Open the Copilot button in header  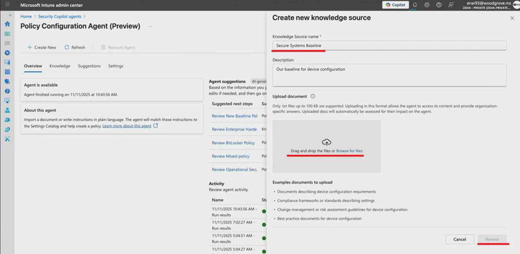pyautogui.click(x=396, y=5)
